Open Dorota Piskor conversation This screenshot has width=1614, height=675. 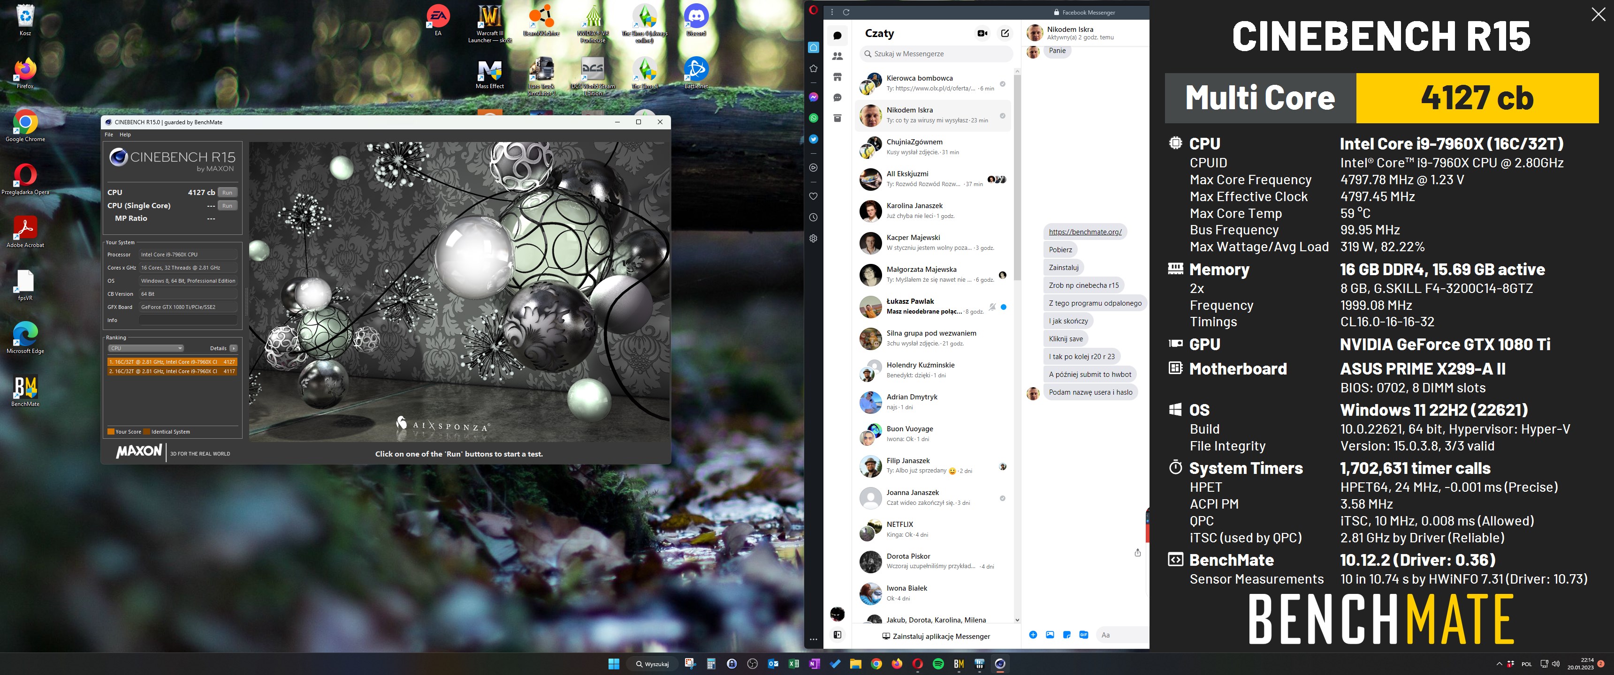pos(932,561)
